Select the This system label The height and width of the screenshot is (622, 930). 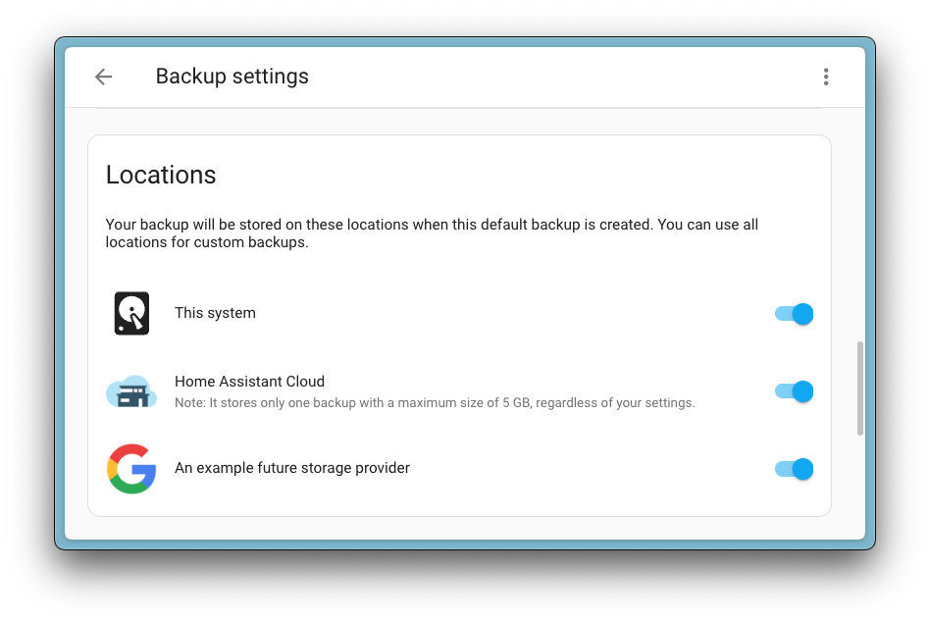pos(215,313)
